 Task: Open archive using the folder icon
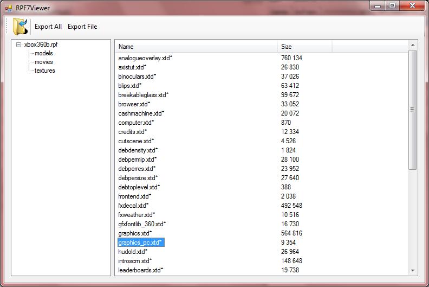coord(20,27)
